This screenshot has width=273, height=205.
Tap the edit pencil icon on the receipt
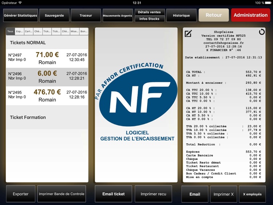pyautogui.click(x=188, y=33)
